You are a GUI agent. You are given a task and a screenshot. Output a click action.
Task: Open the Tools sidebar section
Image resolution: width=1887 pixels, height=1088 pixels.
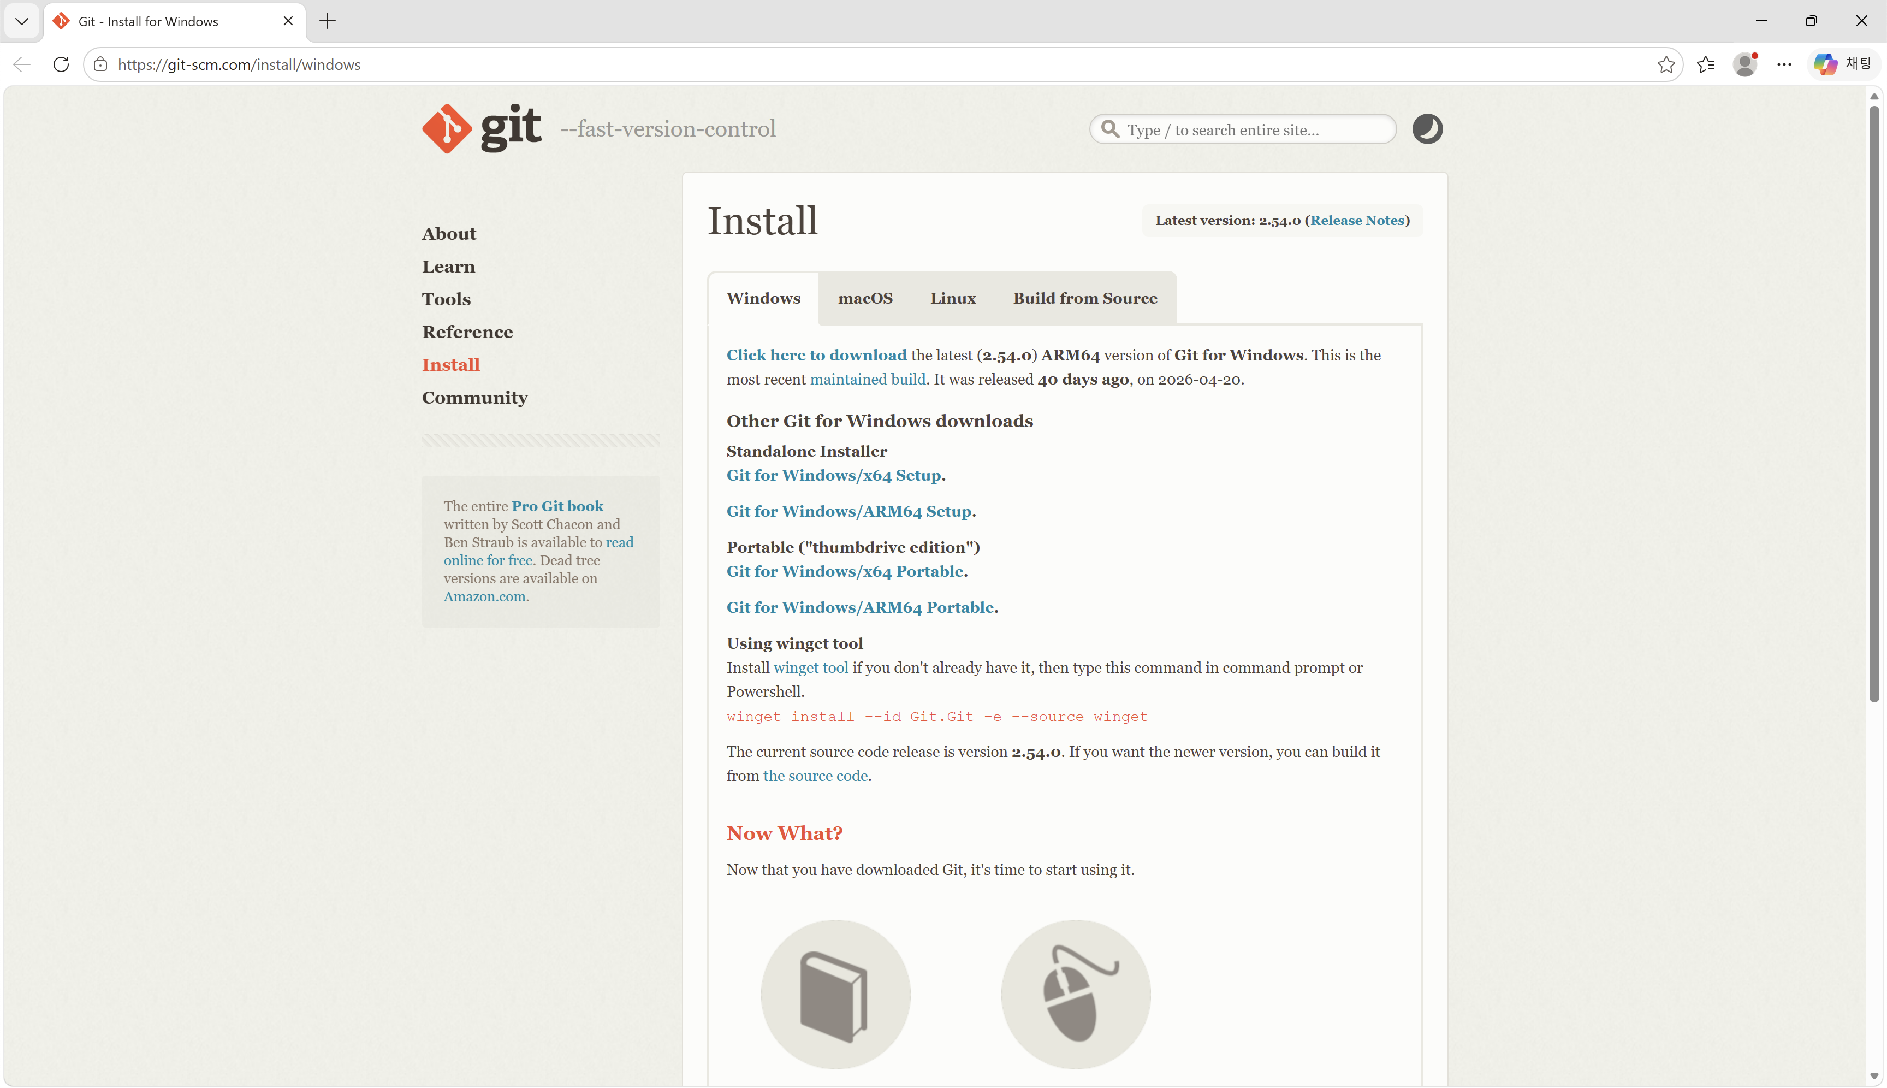coord(446,299)
